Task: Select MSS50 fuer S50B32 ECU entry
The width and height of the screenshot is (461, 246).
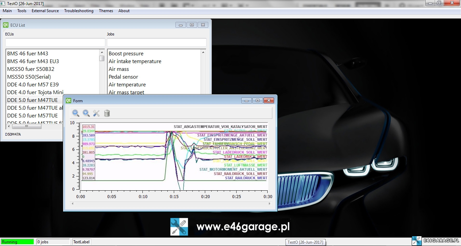Action: pyautogui.click(x=31, y=69)
